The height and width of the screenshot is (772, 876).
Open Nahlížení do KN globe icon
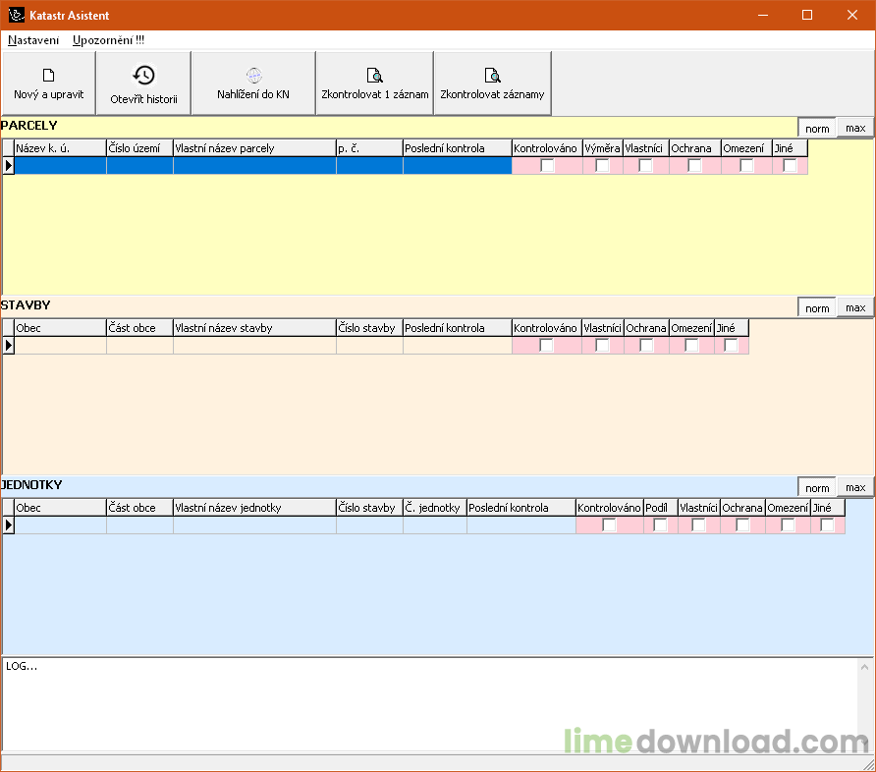pos(253,76)
